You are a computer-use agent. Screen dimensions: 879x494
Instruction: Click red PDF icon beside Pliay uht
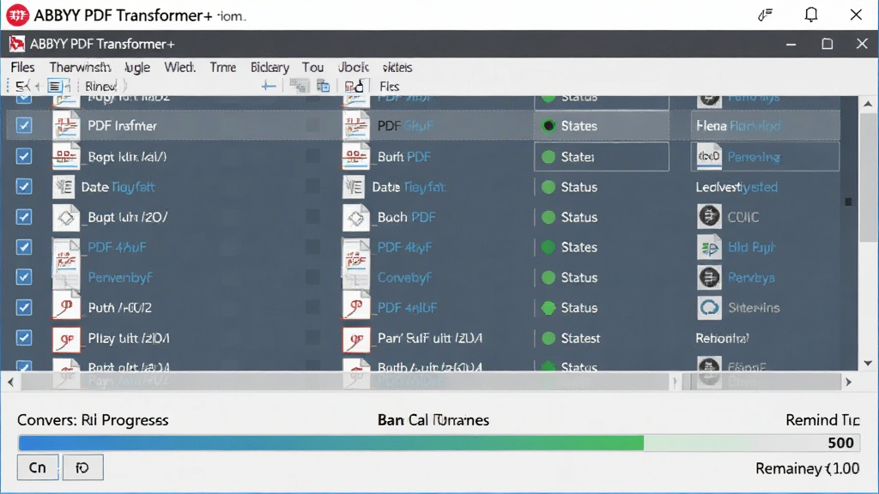pos(66,340)
